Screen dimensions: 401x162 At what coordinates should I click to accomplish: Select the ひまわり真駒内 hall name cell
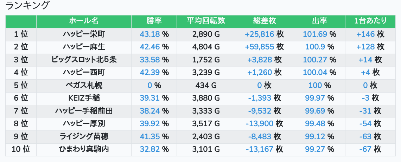(84, 149)
